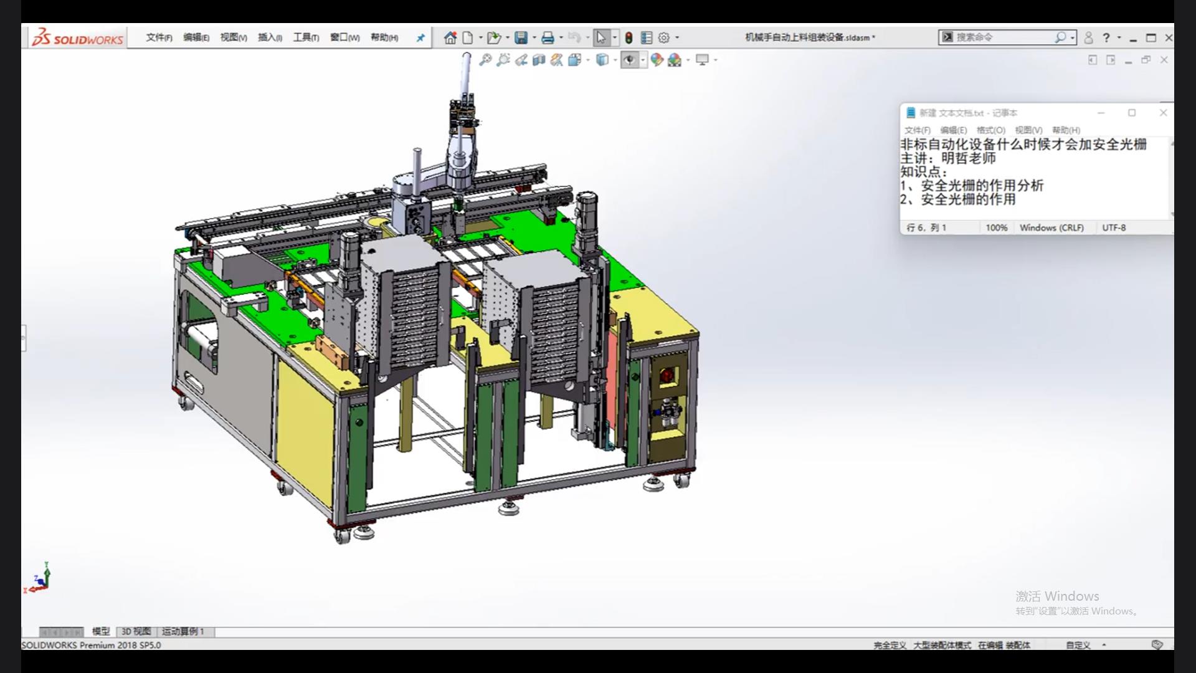This screenshot has width=1196, height=673.
Task: Expand the View Settings monitor dropdown arrow
Action: coord(716,60)
